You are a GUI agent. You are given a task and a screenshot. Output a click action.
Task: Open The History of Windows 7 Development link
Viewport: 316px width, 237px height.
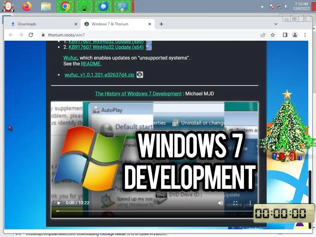tap(138, 94)
